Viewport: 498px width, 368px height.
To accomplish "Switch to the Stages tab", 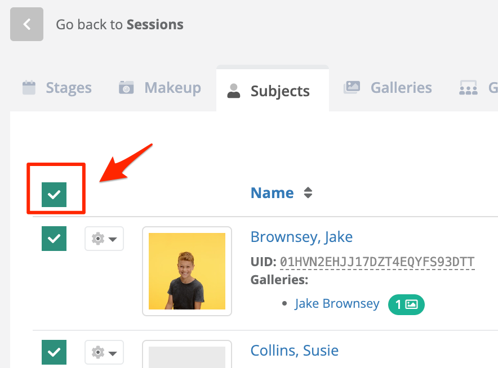I will 57,88.
